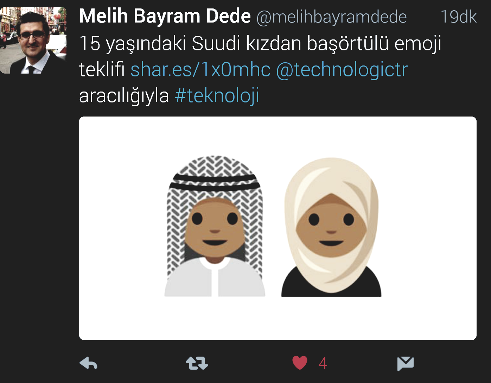
Task: Tap the hijab-wearing emoji in the image
Action: click(x=331, y=227)
